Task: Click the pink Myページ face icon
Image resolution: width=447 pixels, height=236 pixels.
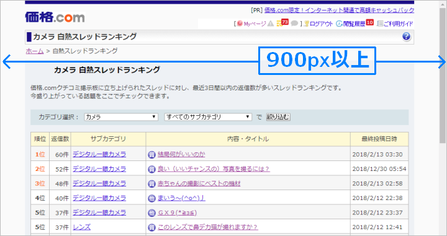Action: [x=240, y=24]
